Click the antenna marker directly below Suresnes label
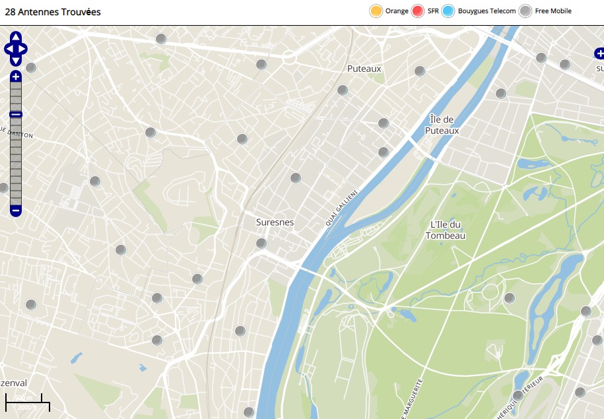The height and width of the screenshot is (419, 604). pos(261,243)
